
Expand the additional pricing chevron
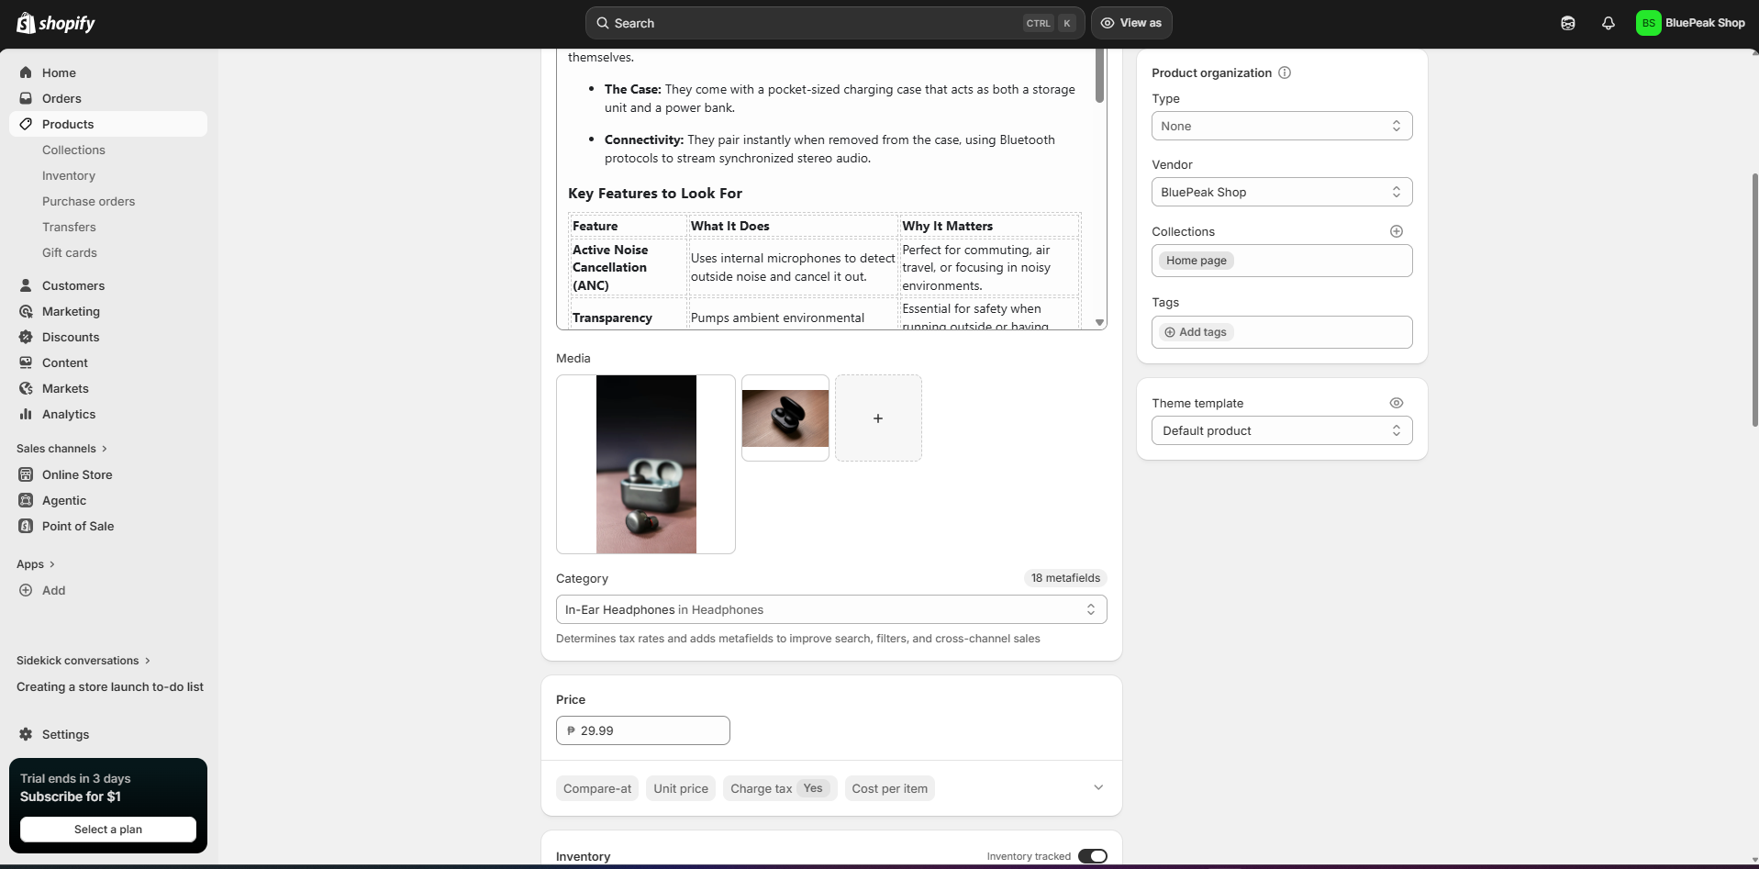(x=1097, y=787)
